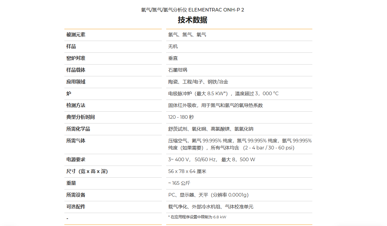Click the ELEMENTRAC ONH-P 2 product subtitle
The image size is (387, 226).
(x=192, y=10)
